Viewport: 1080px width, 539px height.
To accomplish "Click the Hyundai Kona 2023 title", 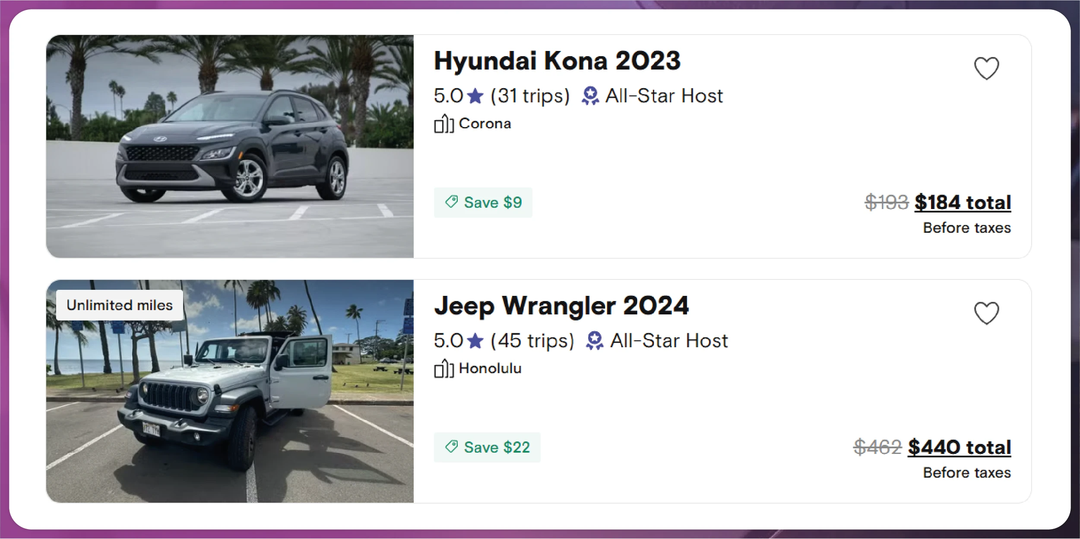I will (557, 60).
